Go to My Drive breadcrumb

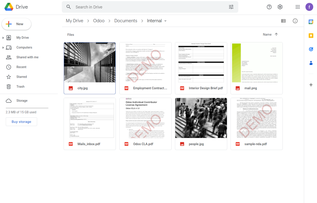(75, 21)
